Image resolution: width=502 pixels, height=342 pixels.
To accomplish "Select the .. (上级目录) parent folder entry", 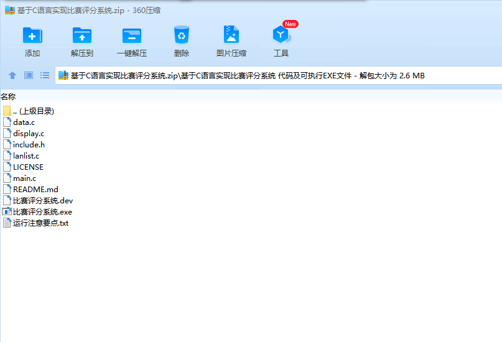I will coord(34,111).
